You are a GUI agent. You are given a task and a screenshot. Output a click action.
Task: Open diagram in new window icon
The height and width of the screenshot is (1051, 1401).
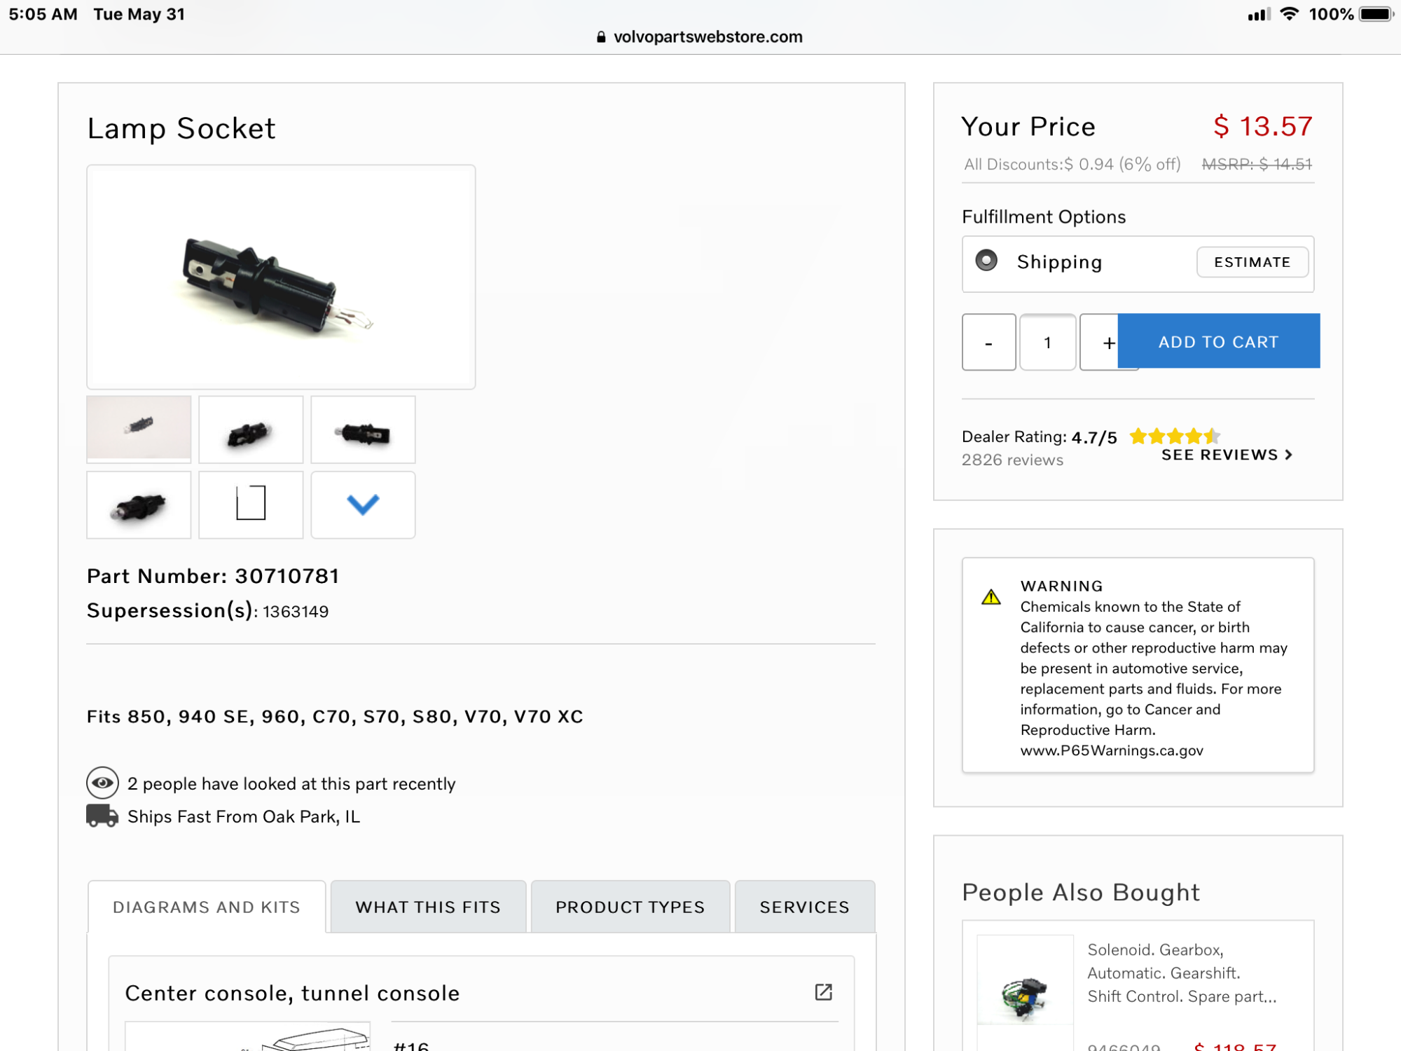click(x=823, y=992)
